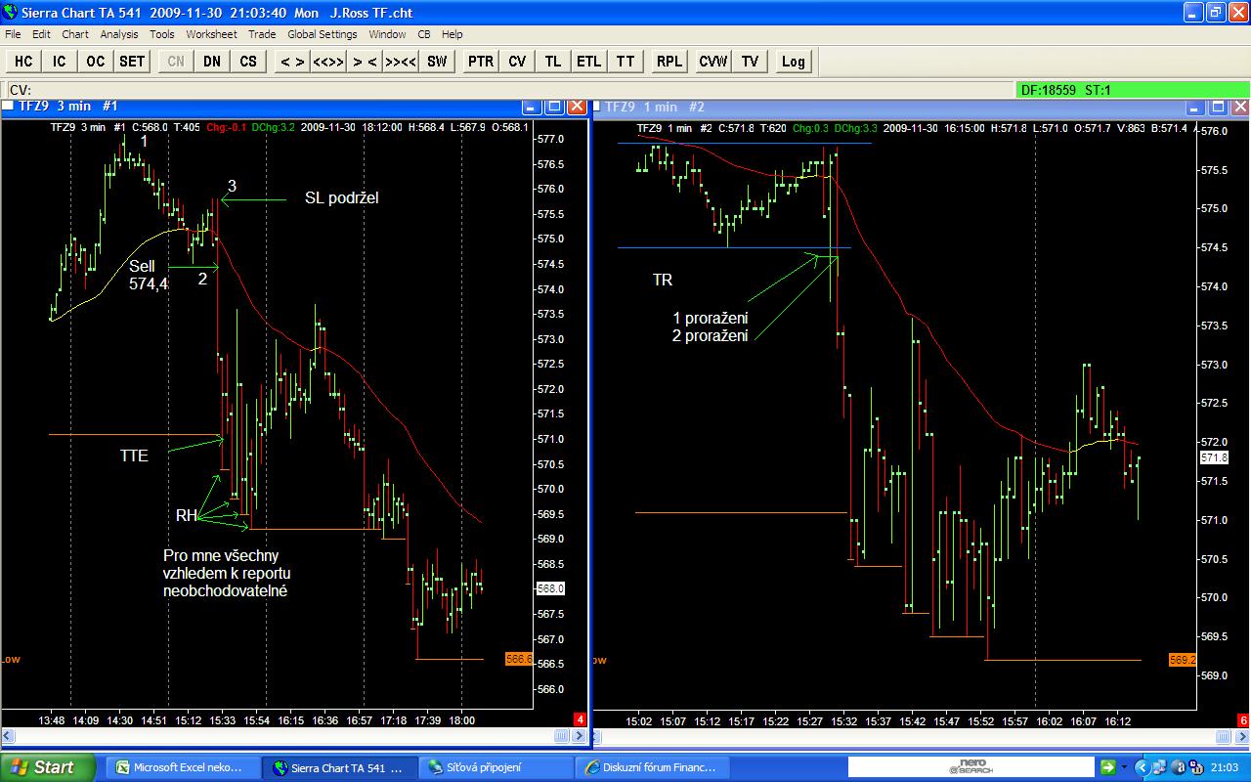Click the OC toolbar button
This screenshot has width=1251, height=782.
point(95,62)
